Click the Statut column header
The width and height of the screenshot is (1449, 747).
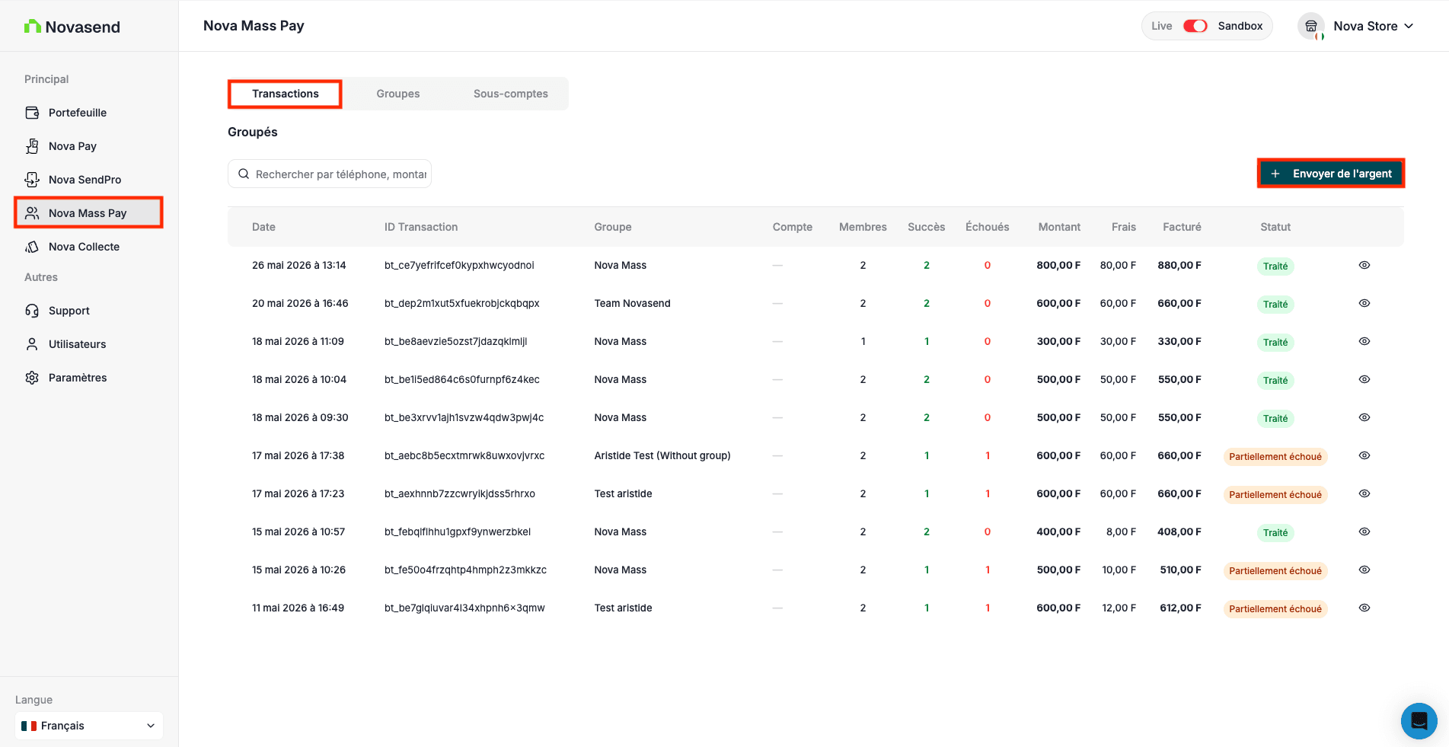[1275, 227]
